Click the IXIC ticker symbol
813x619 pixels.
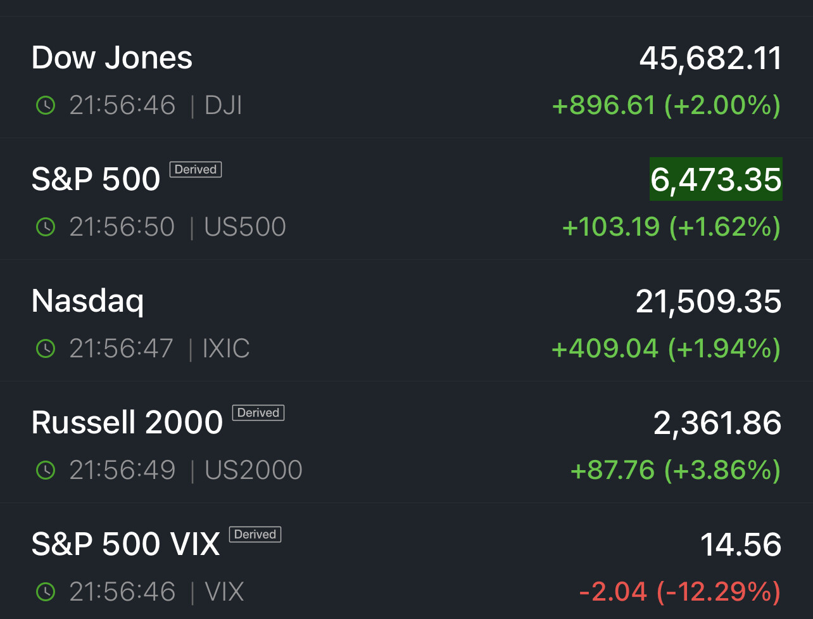coord(226,348)
